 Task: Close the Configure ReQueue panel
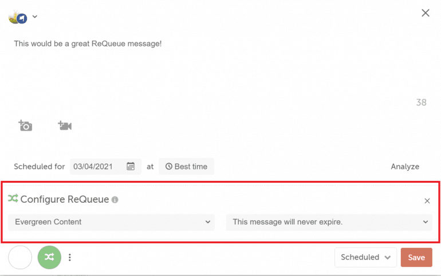coord(427,200)
